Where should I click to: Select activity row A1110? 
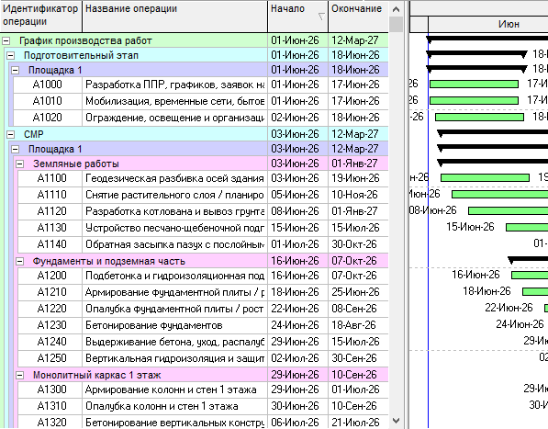204,195
